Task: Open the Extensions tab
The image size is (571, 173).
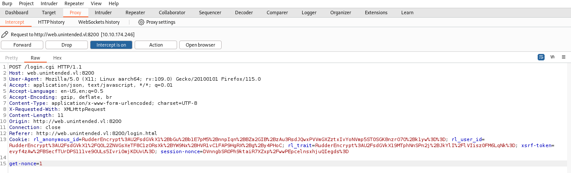Action: pos(376,13)
